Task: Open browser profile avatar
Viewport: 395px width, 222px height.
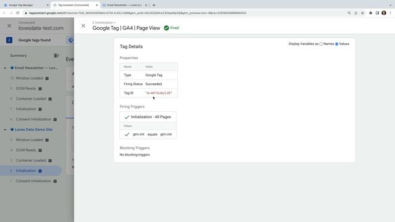Action: click(384, 13)
